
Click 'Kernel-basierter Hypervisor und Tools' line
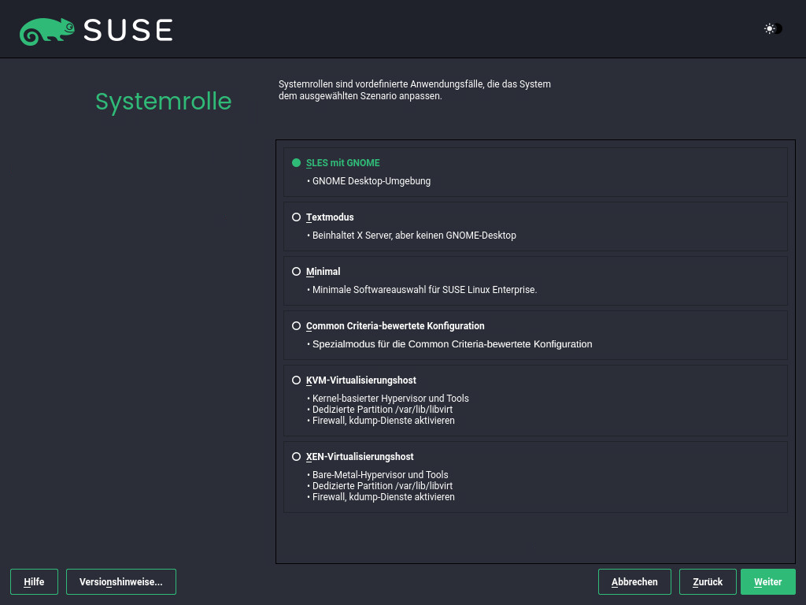click(390, 398)
